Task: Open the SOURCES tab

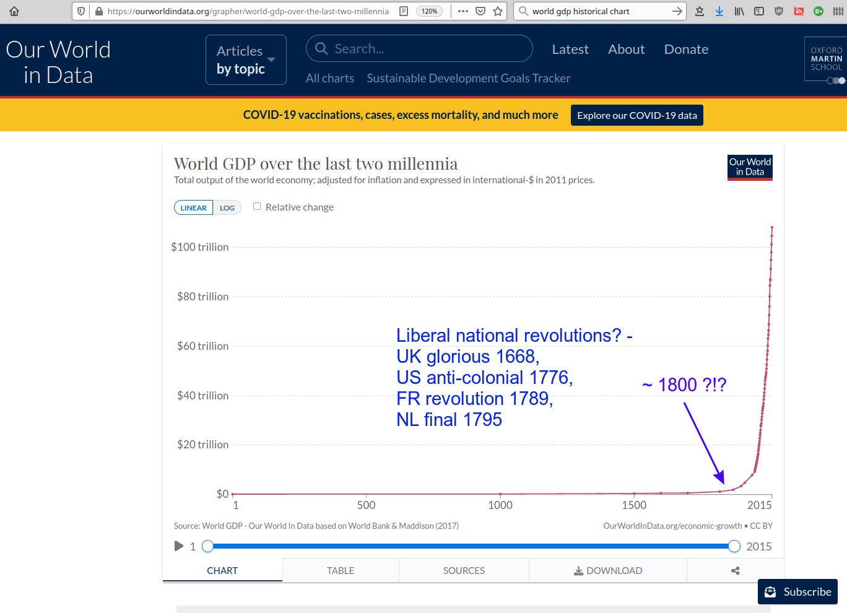Action: (464, 570)
